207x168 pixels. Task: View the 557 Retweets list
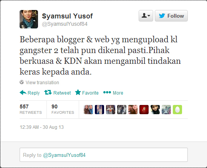pos(31,110)
